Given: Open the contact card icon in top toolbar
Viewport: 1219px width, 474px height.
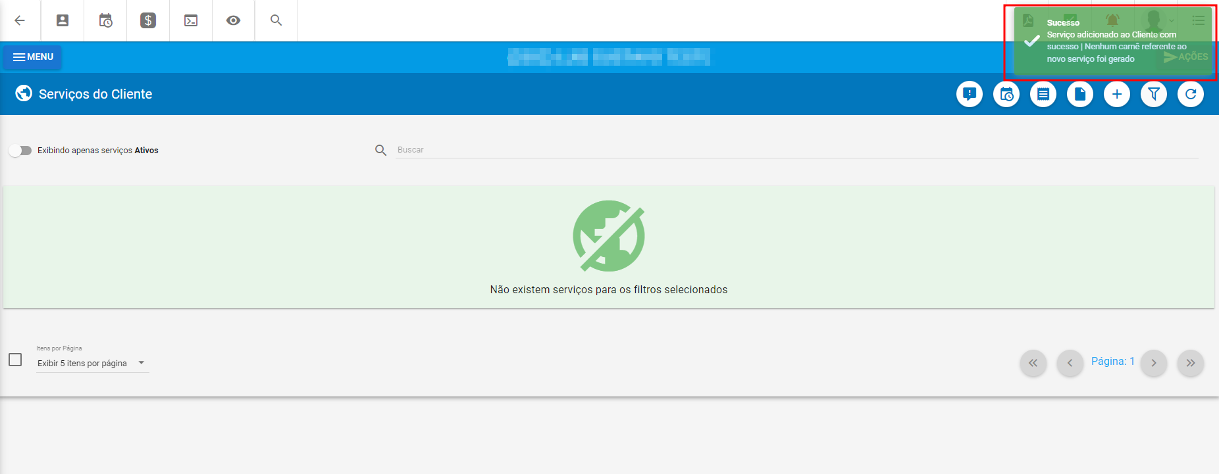Looking at the screenshot, I should click(x=63, y=20).
